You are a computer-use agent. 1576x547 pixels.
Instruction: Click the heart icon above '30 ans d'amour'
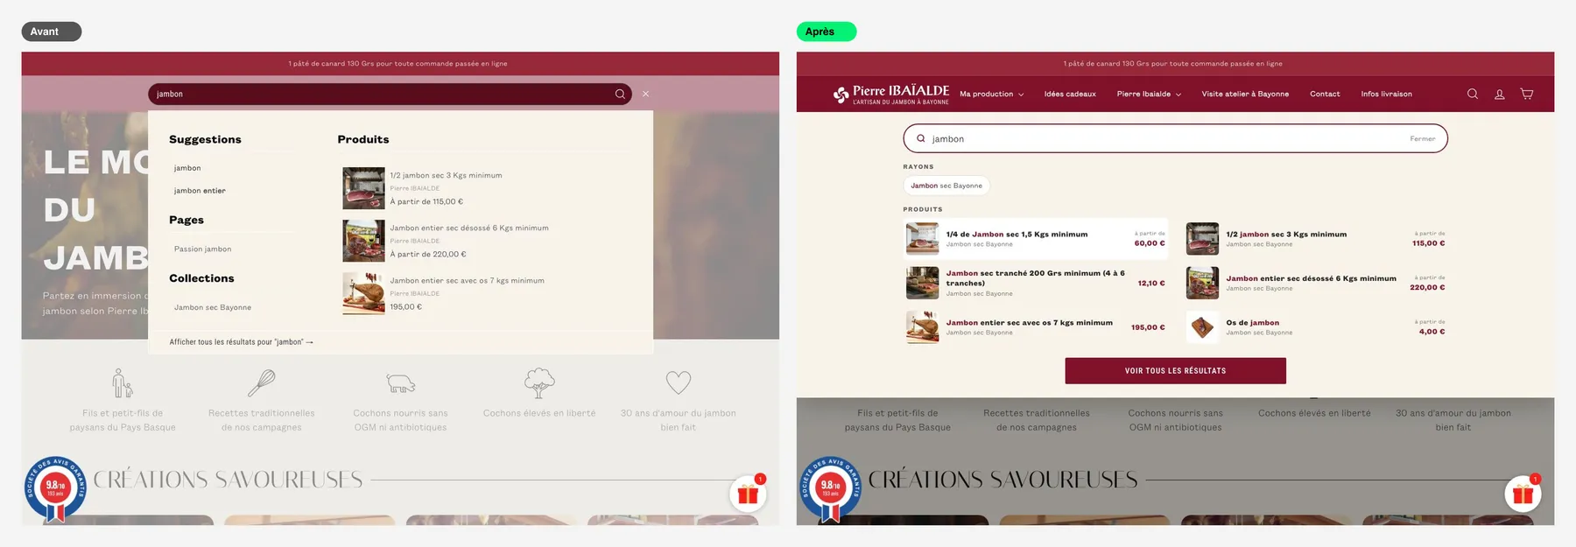pos(679,382)
